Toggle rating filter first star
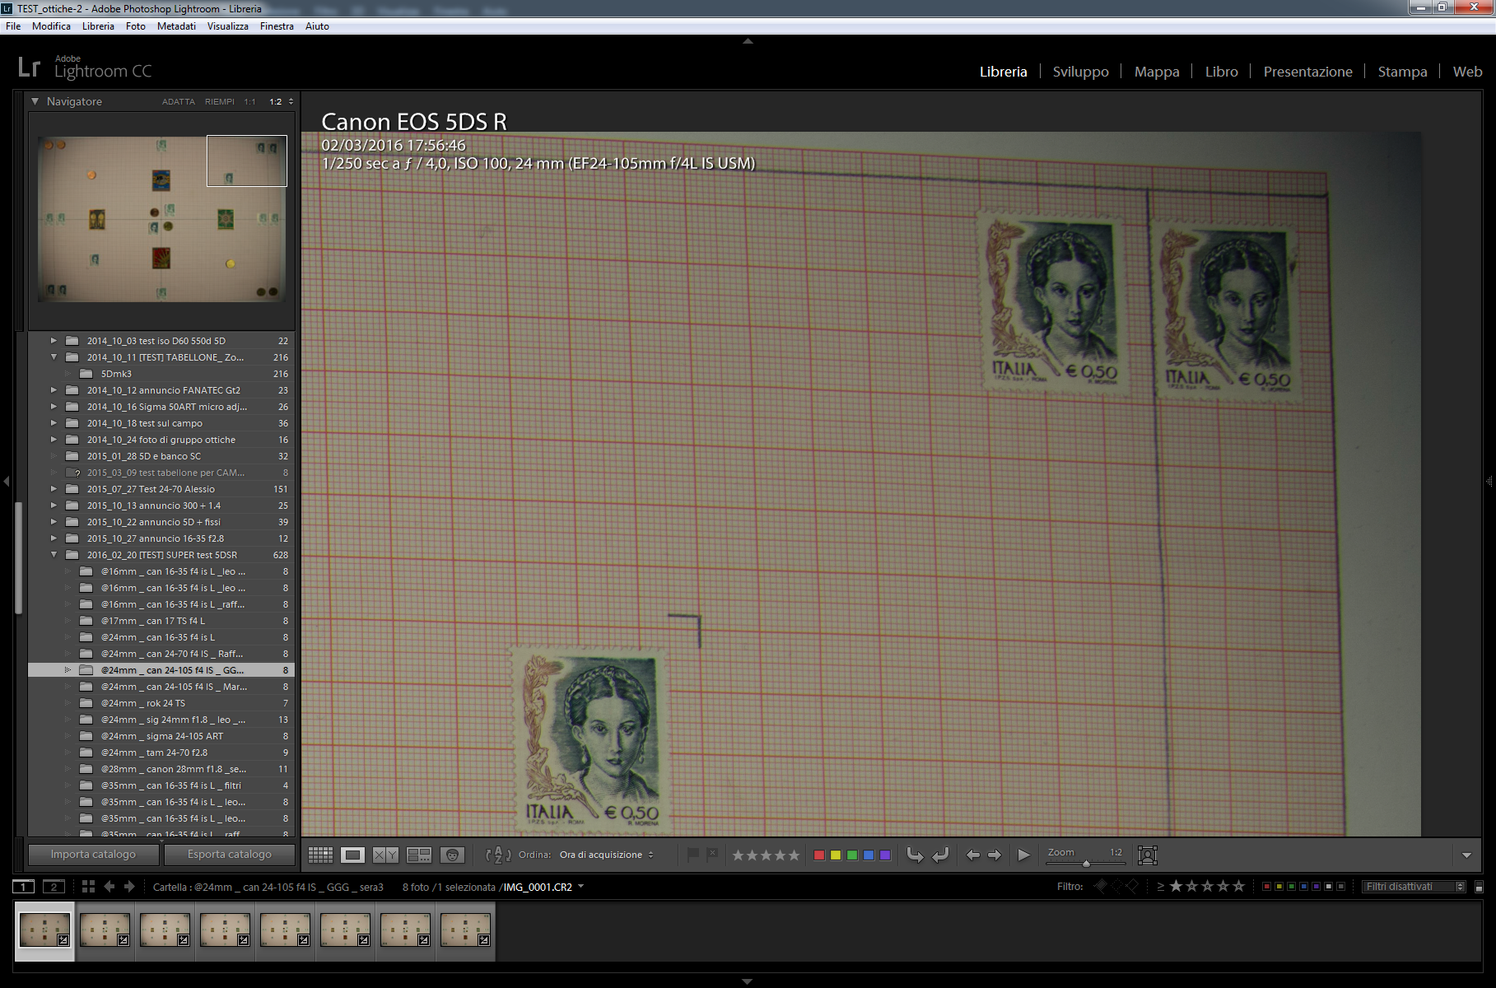This screenshot has width=1496, height=988. [x=1176, y=886]
